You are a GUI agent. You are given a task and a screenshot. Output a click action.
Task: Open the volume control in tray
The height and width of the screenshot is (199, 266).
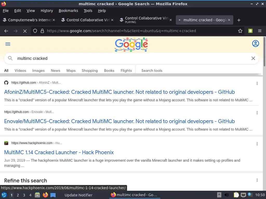[x=226, y=195]
